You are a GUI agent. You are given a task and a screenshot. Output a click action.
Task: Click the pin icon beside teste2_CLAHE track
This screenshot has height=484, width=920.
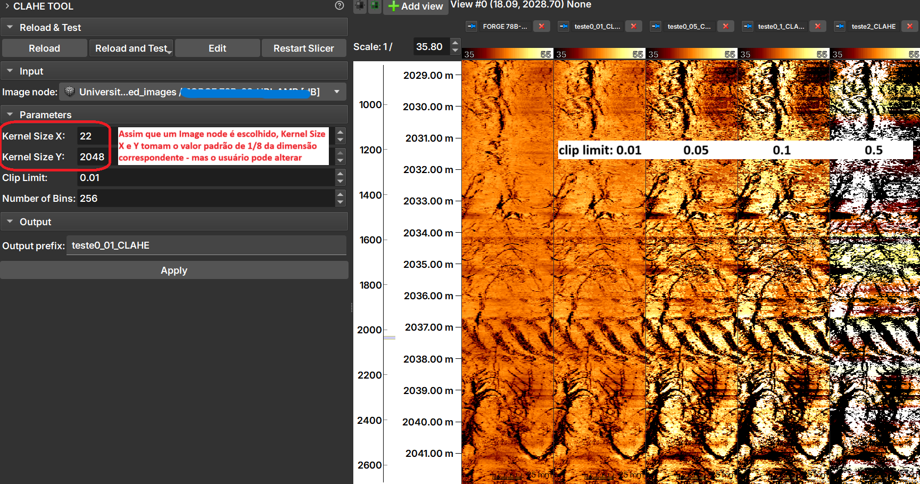pos(840,26)
